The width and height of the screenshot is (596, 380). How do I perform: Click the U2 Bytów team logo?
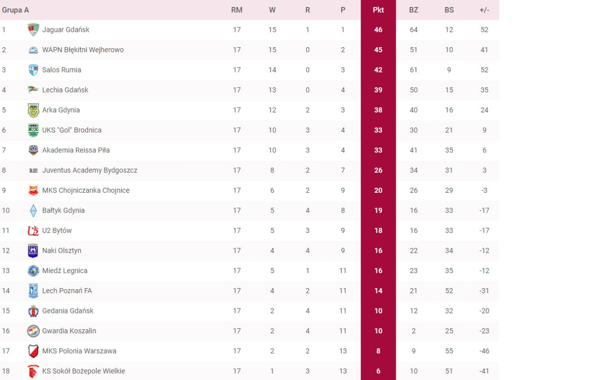point(33,230)
